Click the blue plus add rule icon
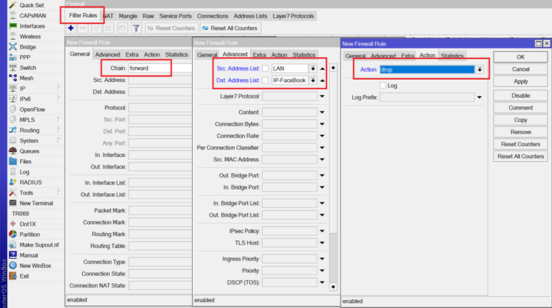 point(71,29)
